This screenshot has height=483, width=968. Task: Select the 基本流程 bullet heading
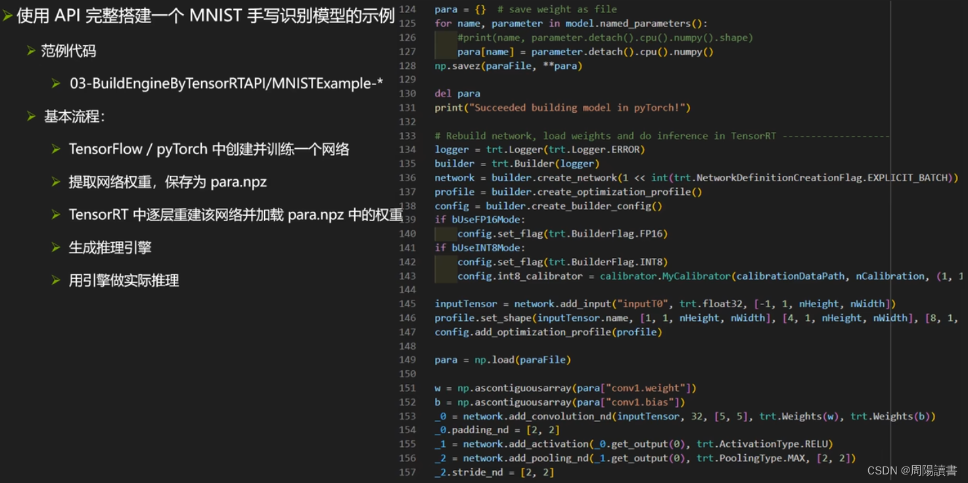74,116
